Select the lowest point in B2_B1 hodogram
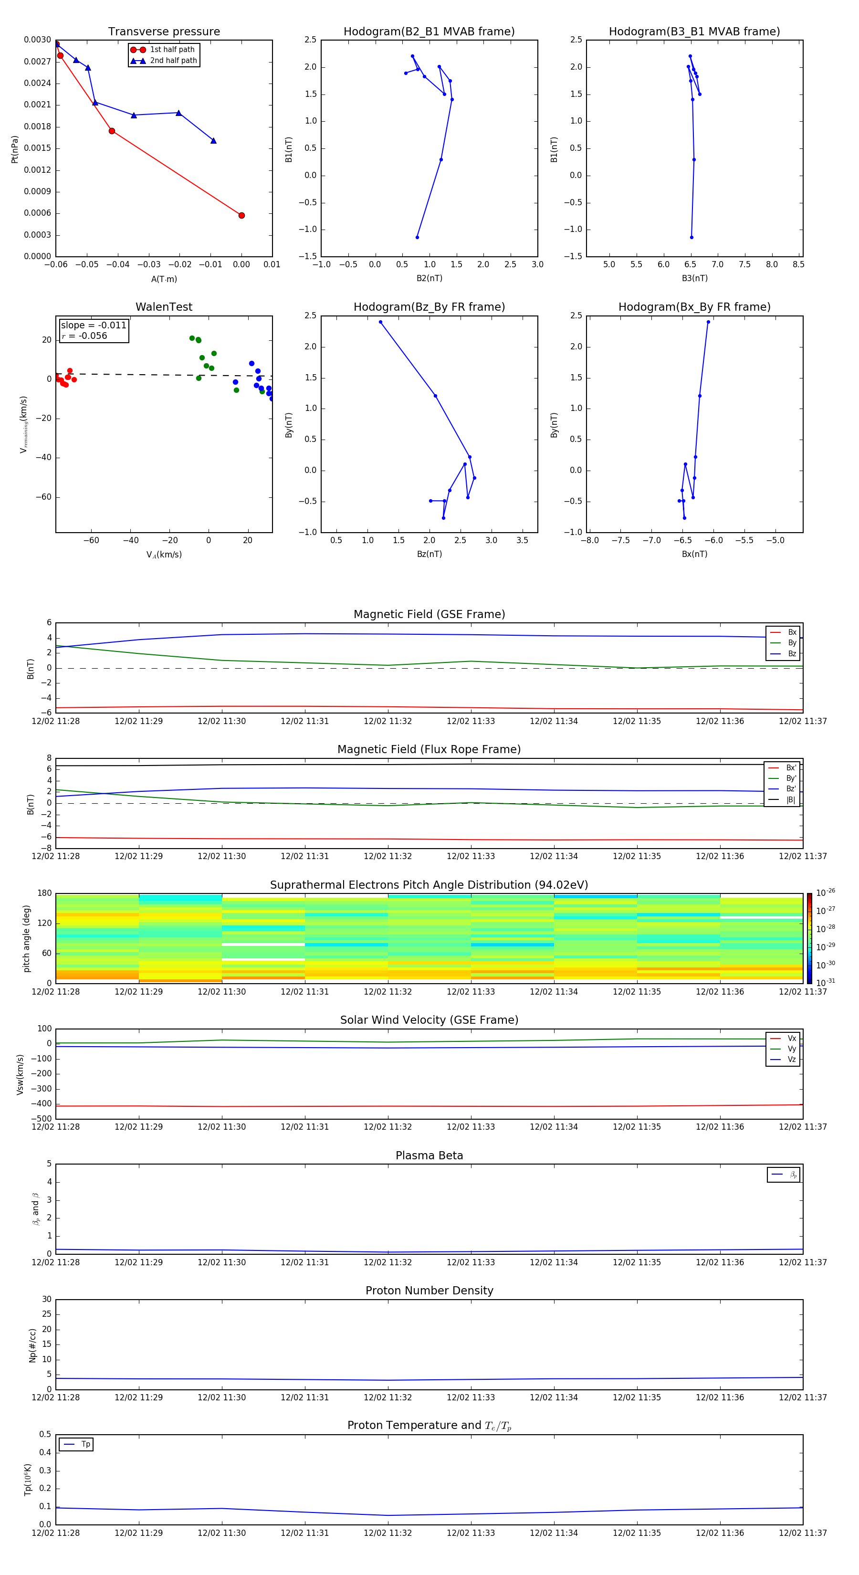Image resolution: width=859 pixels, height=1575 pixels. [417, 237]
